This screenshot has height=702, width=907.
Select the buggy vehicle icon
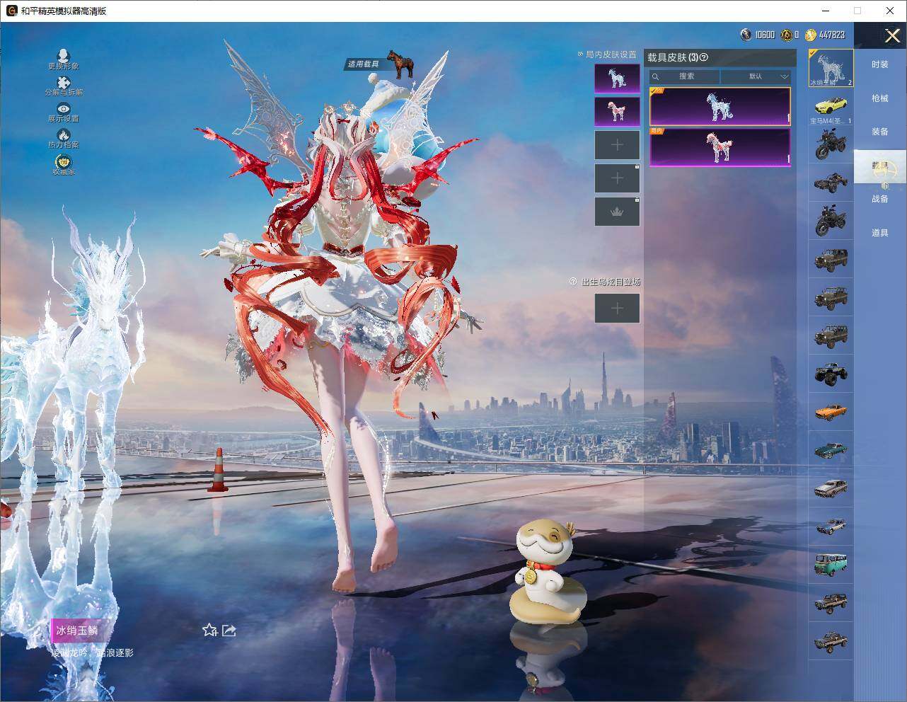pos(831,183)
